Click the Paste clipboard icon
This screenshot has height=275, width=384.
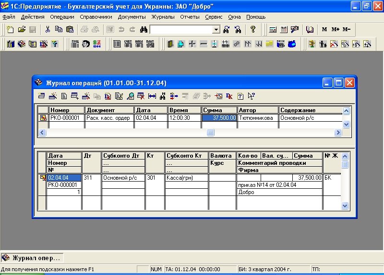[x=70, y=30]
